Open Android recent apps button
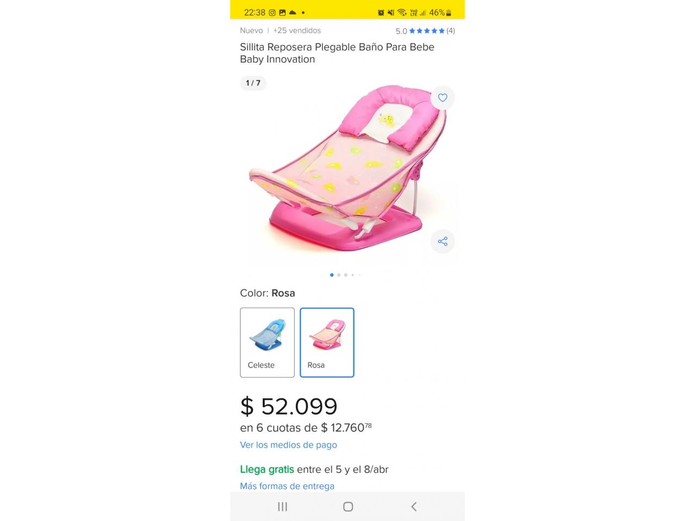 (x=282, y=506)
